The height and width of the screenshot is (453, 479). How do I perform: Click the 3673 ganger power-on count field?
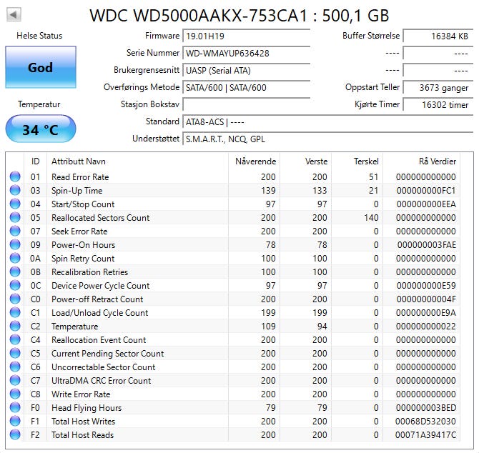click(438, 87)
